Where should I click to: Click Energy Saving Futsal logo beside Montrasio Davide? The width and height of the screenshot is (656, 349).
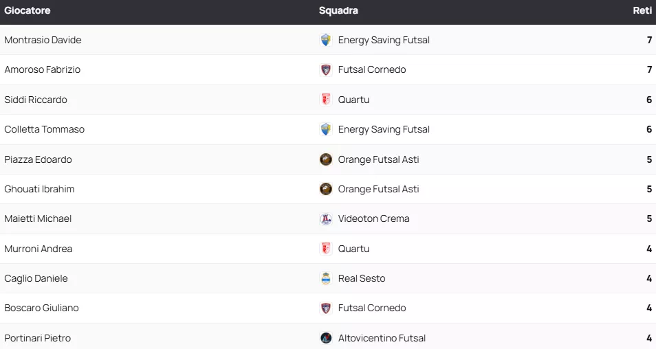click(x=326, y=40)
